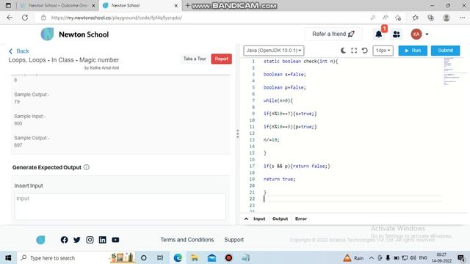
Task: Show hidden system tray icons
Action: pos(372,257)
